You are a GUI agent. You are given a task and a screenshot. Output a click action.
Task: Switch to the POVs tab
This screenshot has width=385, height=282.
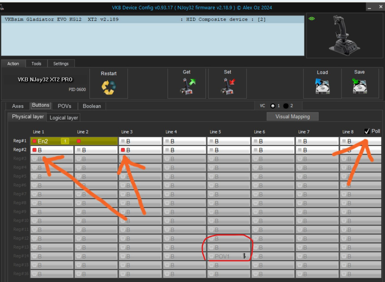point(64,106)
